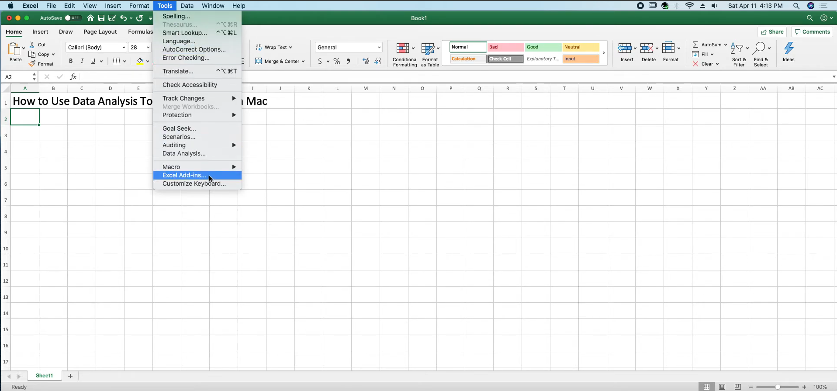Open macOS Spotlight search
The width and height of the screenshot is (837, 391).
click(x=796, y=6)
